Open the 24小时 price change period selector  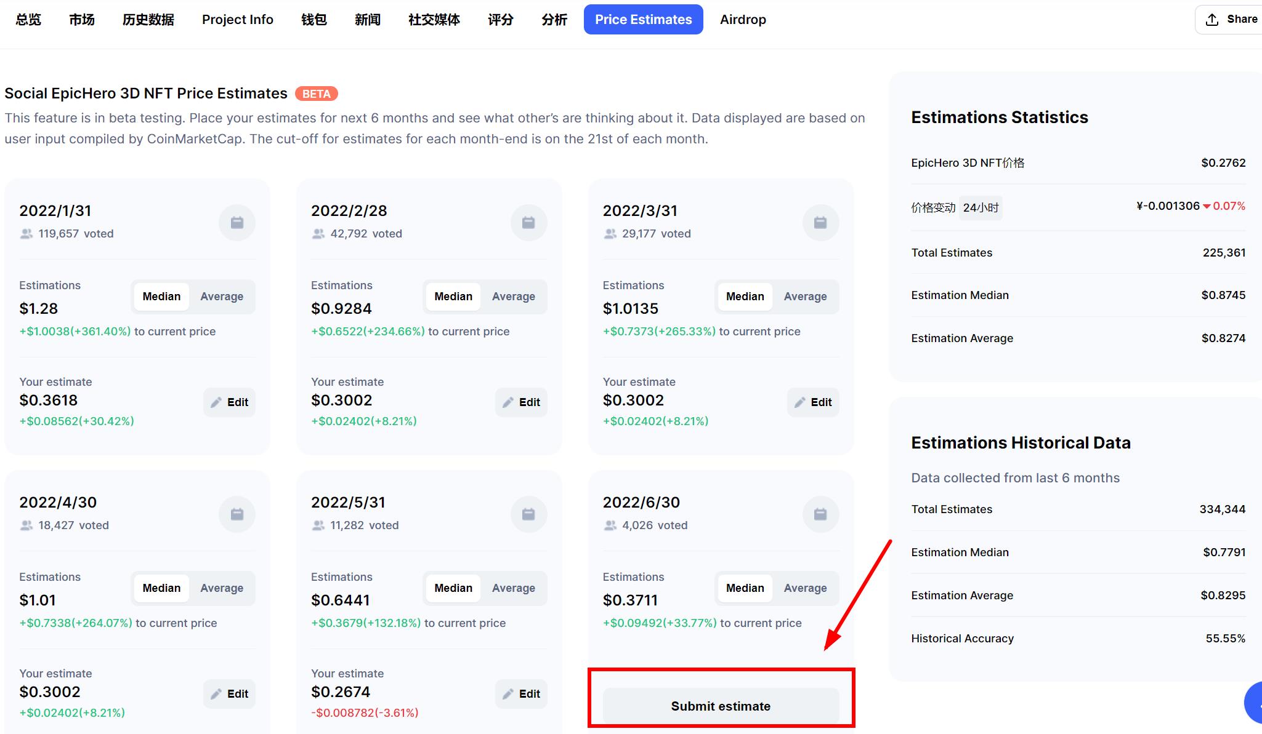(x=981, y=208)
